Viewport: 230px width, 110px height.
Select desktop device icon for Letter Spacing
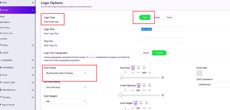pyautogui.click(x=139, y=85)
